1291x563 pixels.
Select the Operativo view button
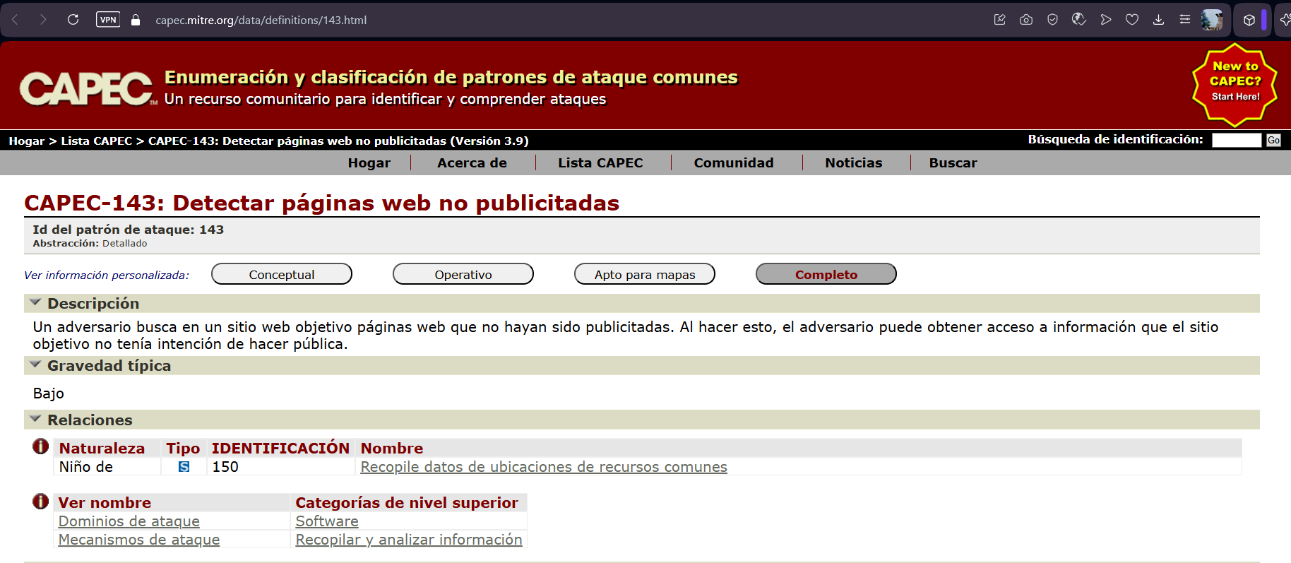463,274
